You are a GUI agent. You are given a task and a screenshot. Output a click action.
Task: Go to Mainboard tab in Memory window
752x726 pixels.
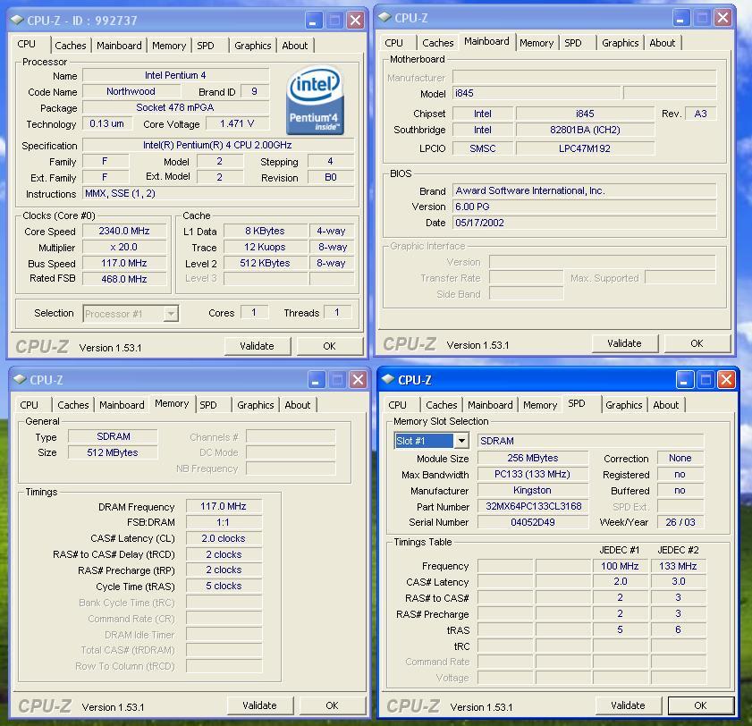tap(122, 405)
